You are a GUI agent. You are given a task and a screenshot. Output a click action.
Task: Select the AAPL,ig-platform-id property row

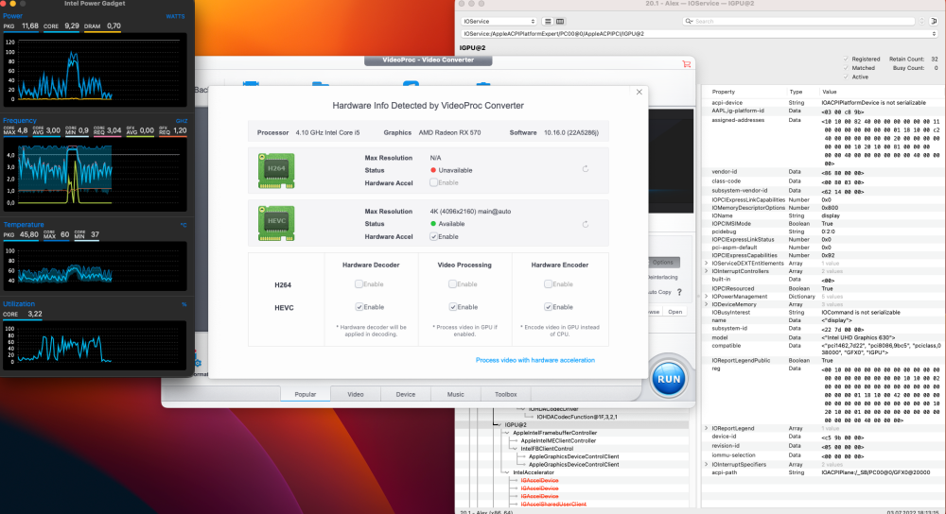coord(822,111)
